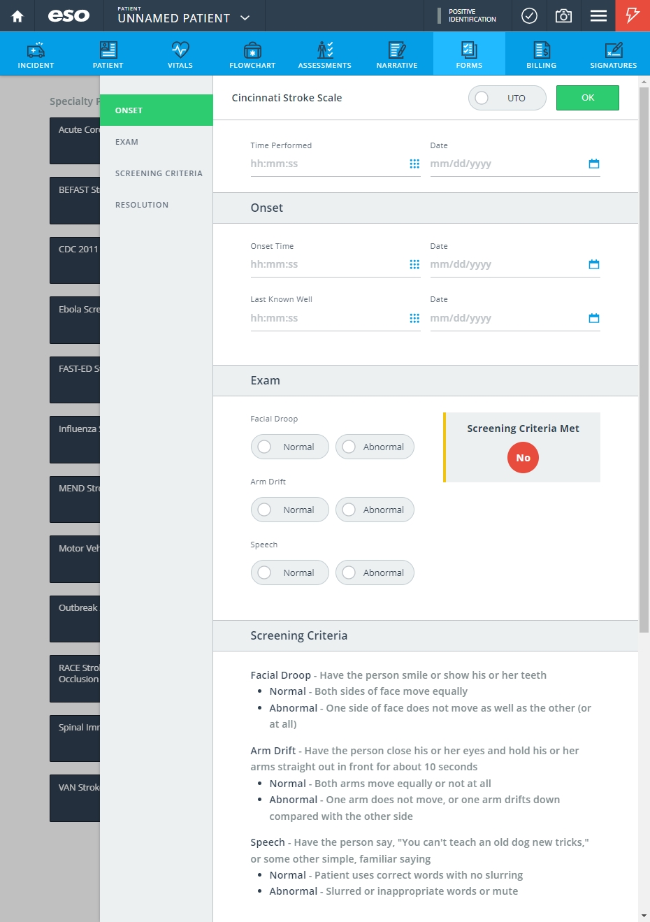Viewport: 650px width, 922px height.
Task: Open the CDC 2011 form tile
Action: pyautogui.click(x=75, y=260)
